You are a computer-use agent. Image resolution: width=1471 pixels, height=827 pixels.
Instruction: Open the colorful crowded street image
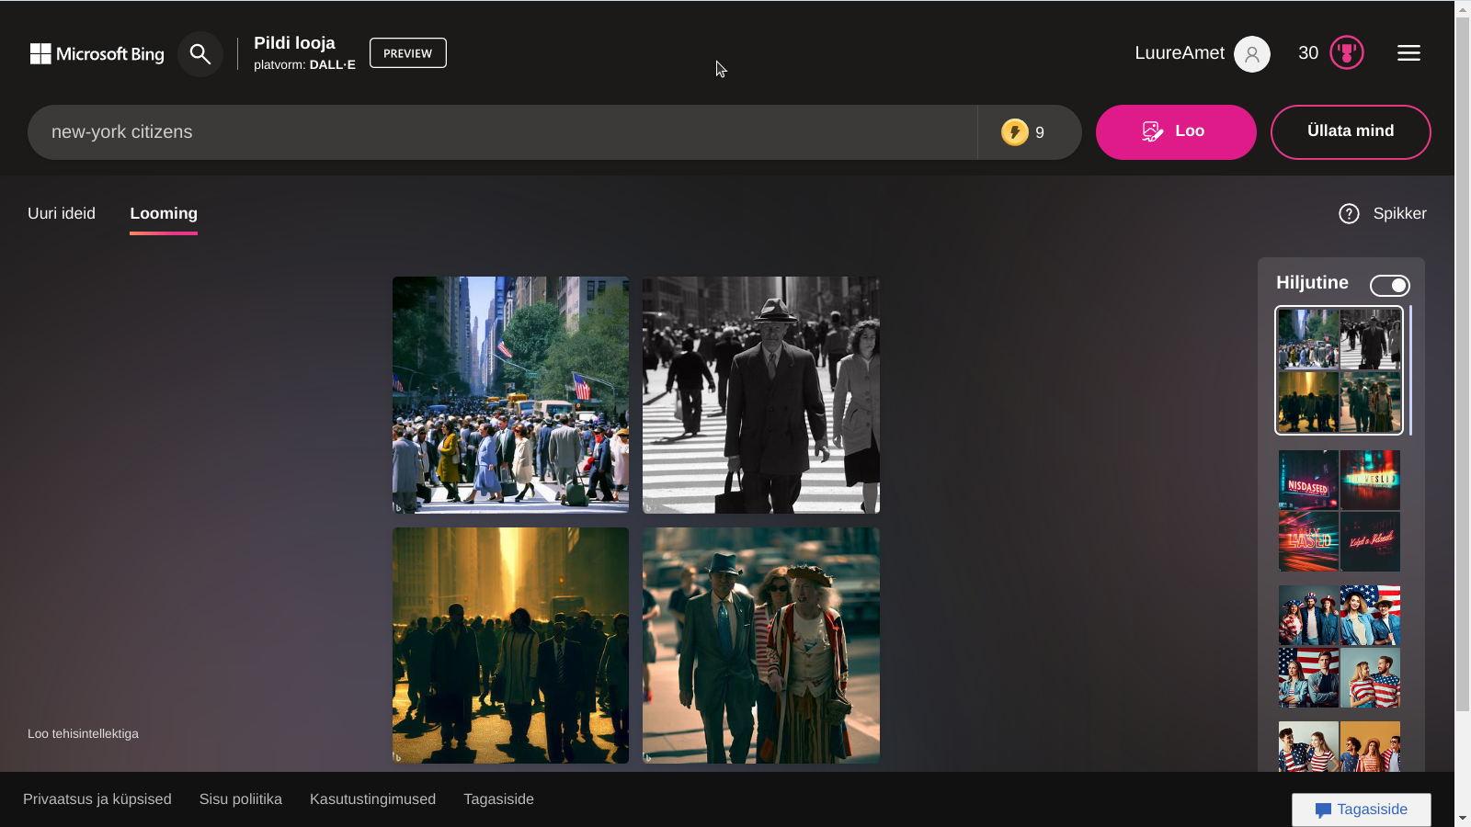point(511,395)
